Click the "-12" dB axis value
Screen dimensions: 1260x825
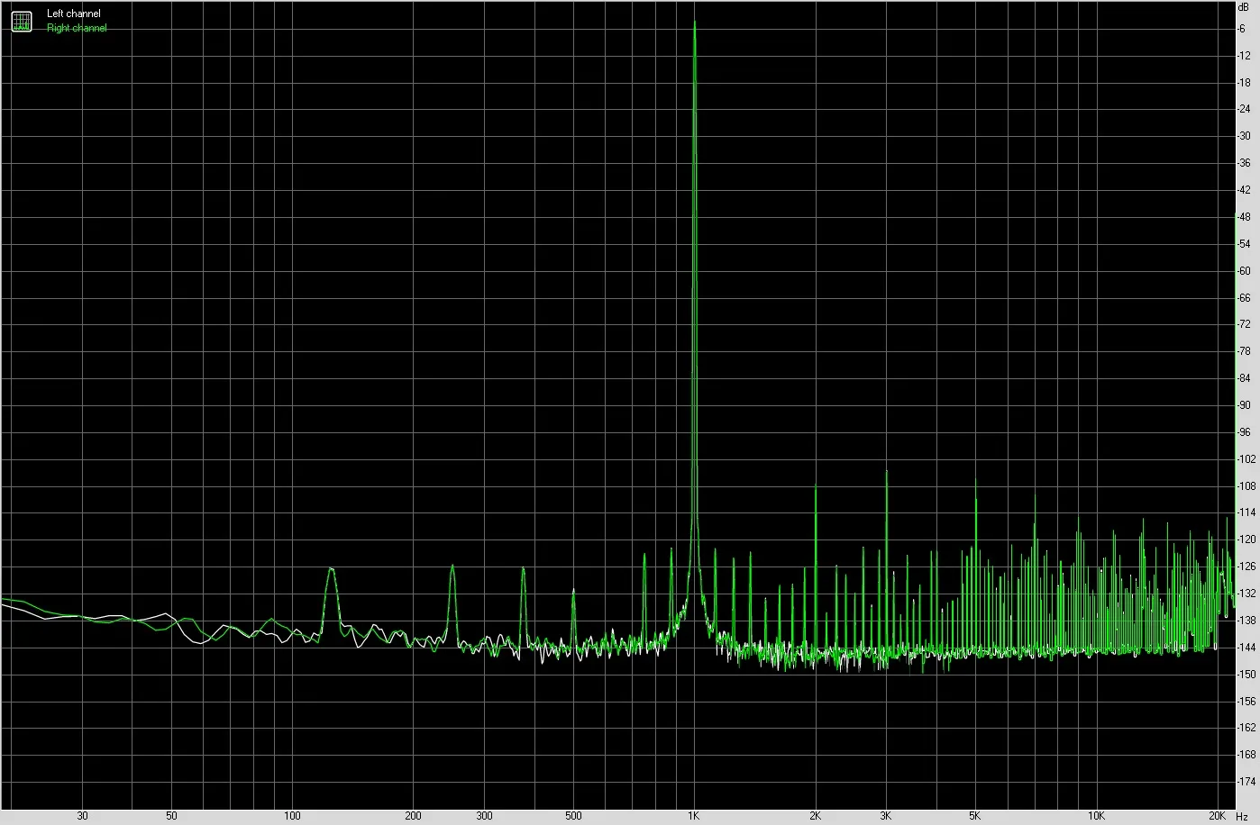[x=1244, y=56]
